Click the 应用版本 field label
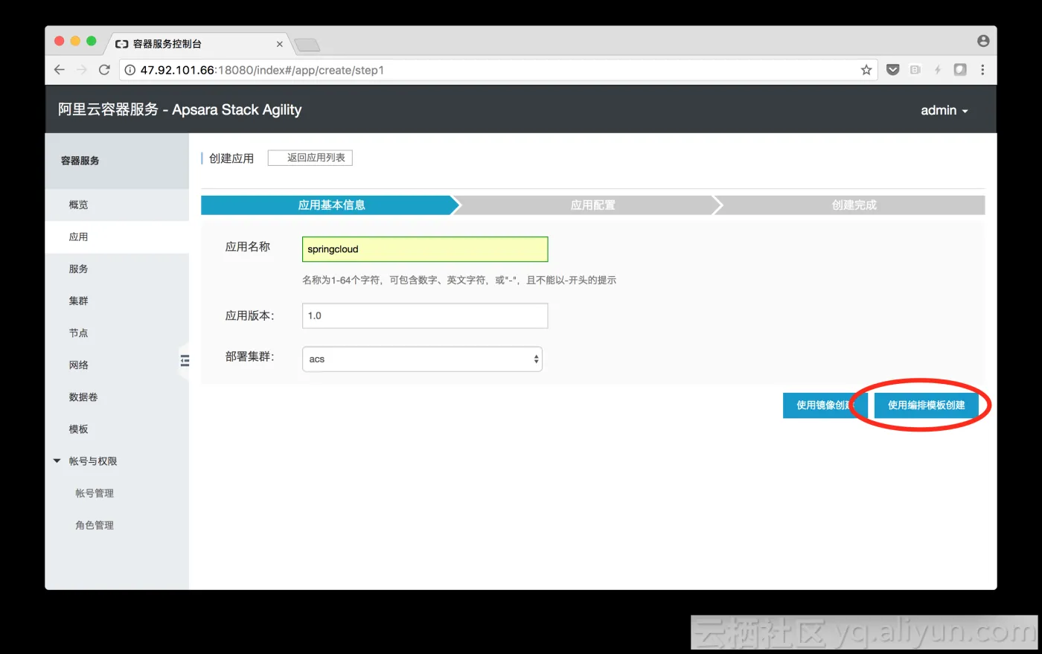Image resolution: width=1042 pixels, height=654 pixels. 250,315
